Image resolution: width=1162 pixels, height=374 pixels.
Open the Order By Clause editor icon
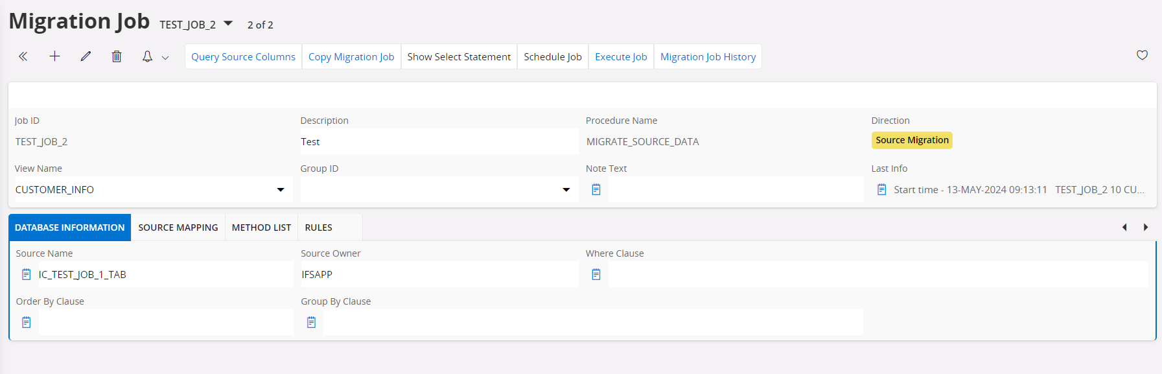tap(27, 322)
